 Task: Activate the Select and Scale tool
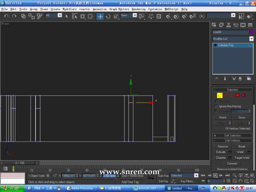pyautogui.click(x=116, y=16)
